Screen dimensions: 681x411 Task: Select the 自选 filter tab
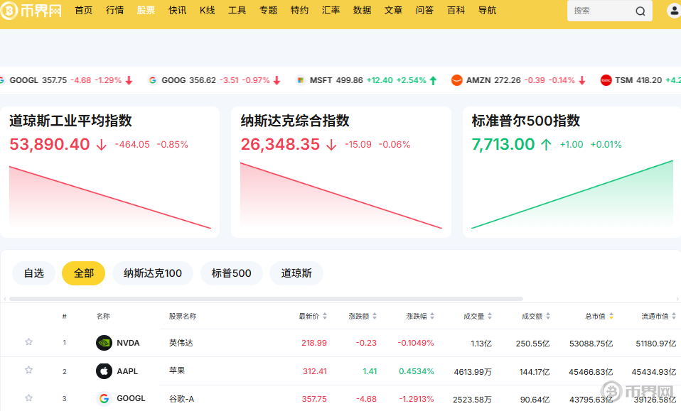coord(34,273)
